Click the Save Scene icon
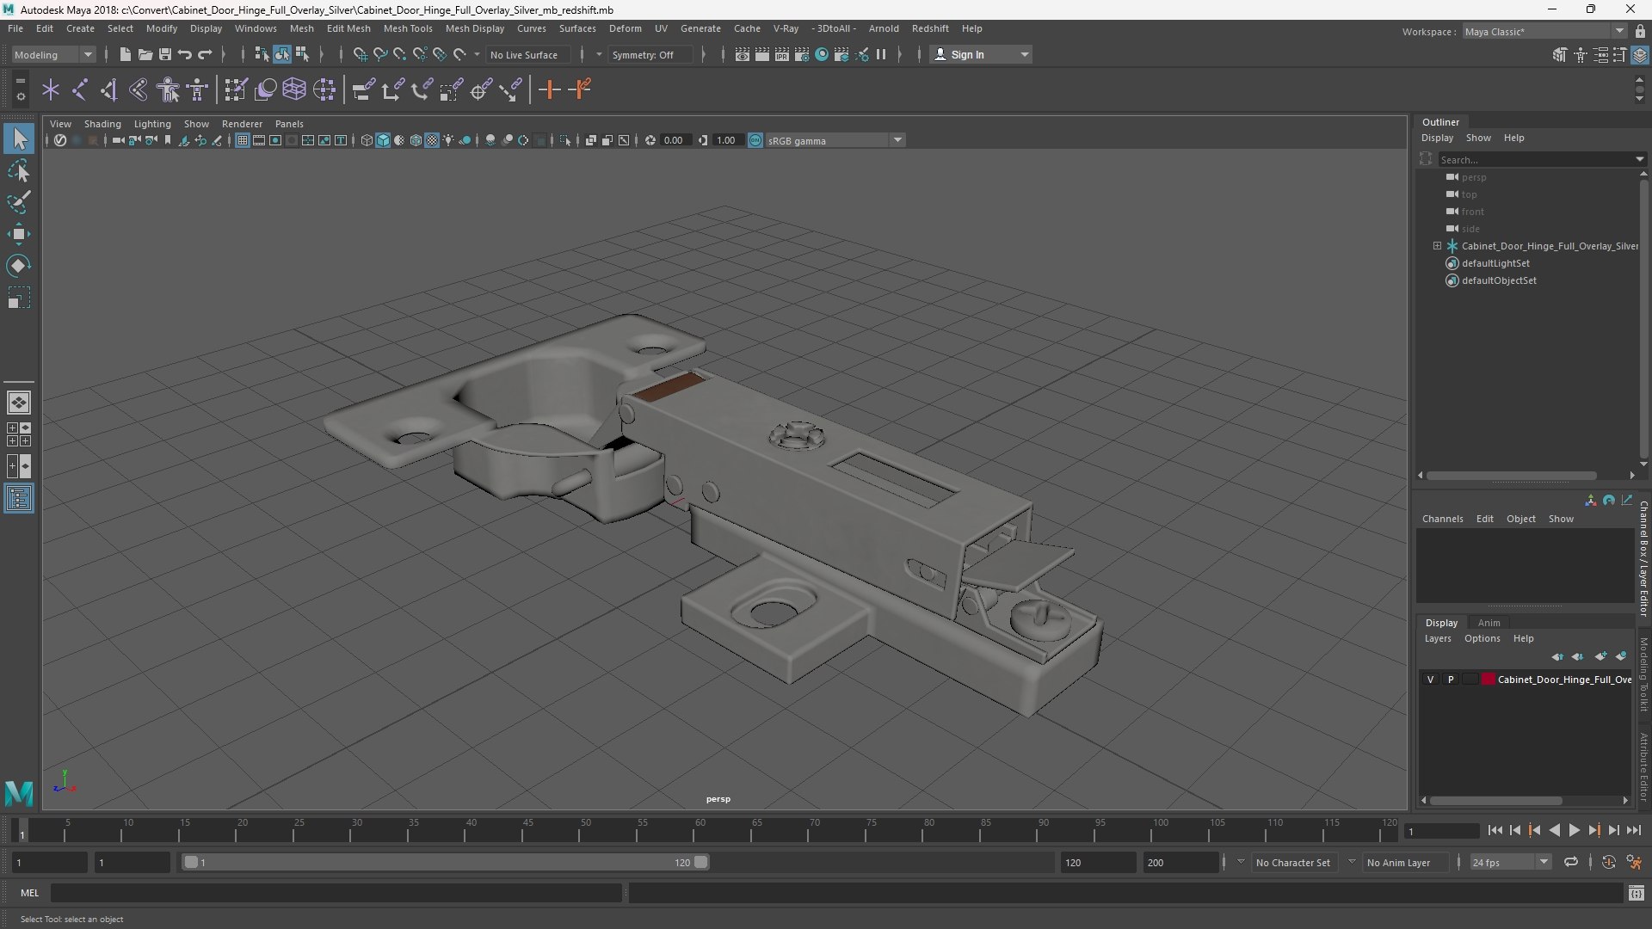The width and height of the screenshot is (1652, 929). (164, 54)
